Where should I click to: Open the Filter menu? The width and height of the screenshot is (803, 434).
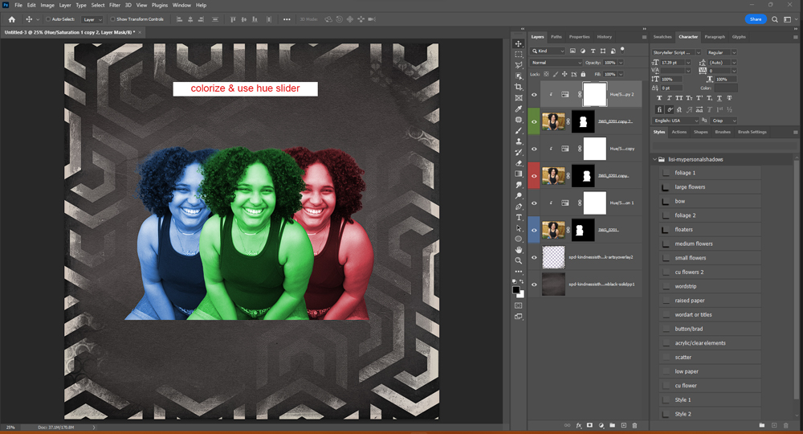point(115,5)
